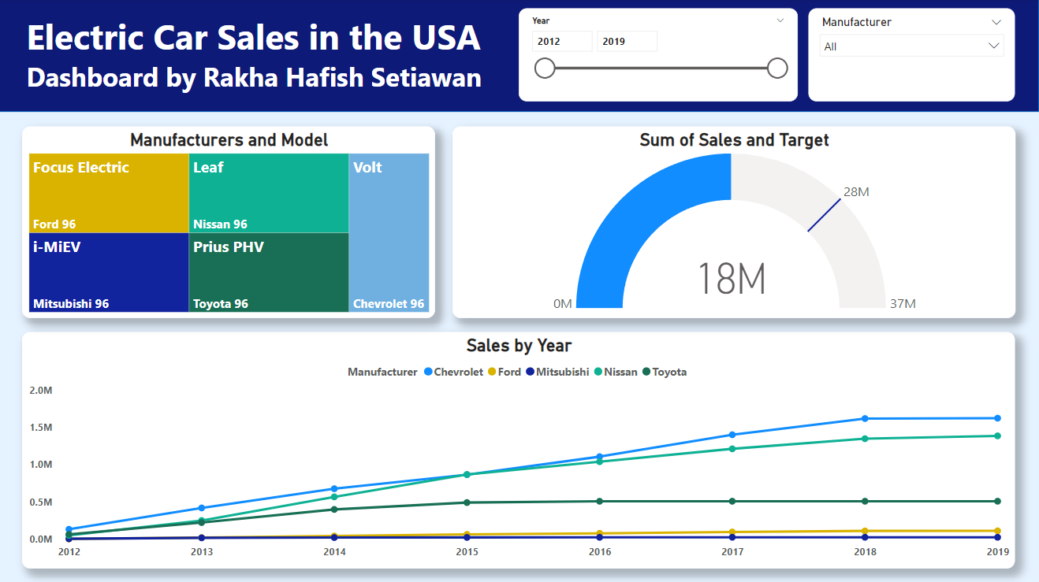This screenshot has height=582, width=1039.
Task: Click Chevrolet's 2018 data point
Action: (x=864, y=418)
